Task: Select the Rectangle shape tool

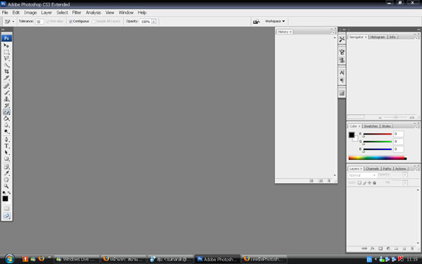Action: (6, 159)
